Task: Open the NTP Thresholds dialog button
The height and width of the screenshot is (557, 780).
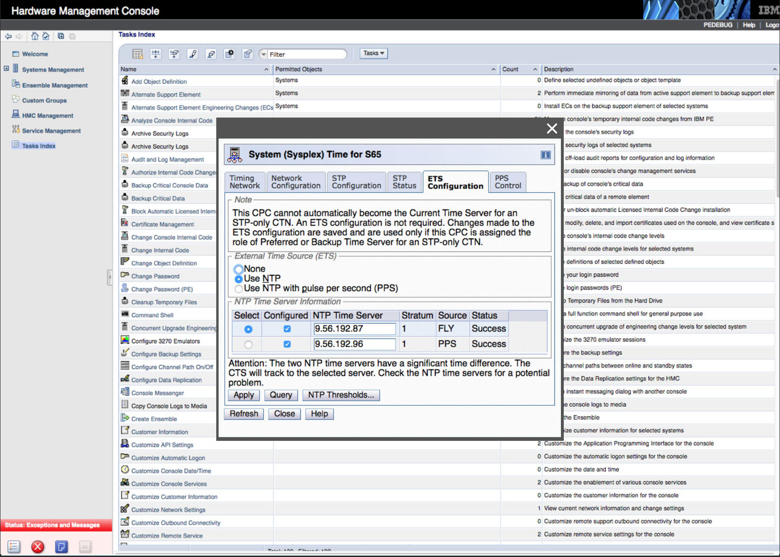Action: click(x=341, y=395)
